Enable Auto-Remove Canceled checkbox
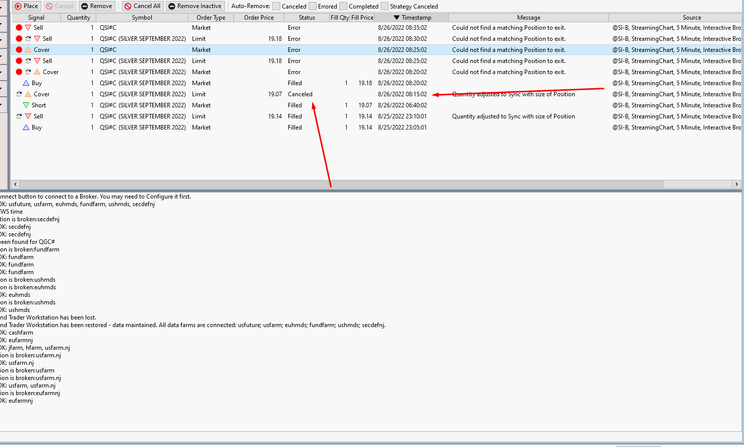744x447 pixels. point(276,6)
